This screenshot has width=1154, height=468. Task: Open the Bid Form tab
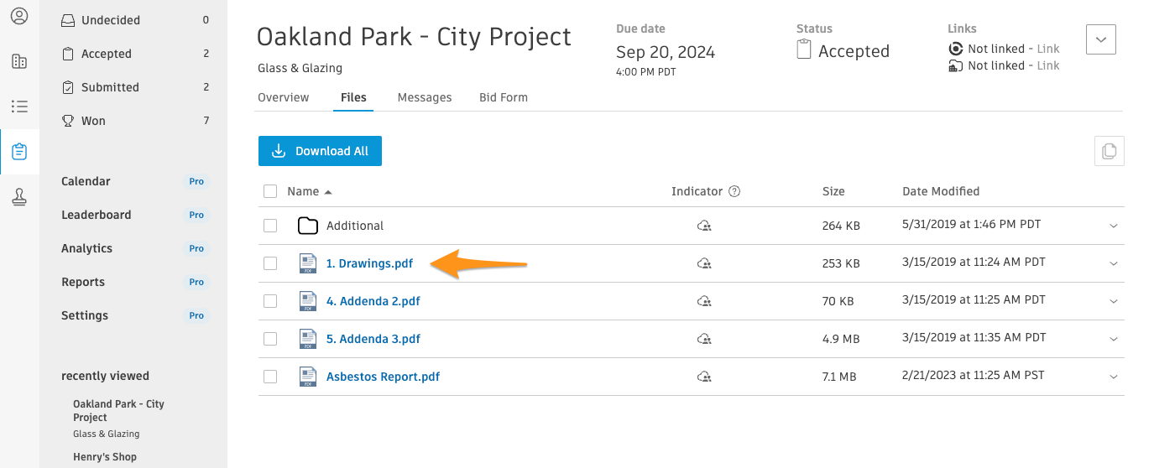pyautogui.click(x=504, y=97)
